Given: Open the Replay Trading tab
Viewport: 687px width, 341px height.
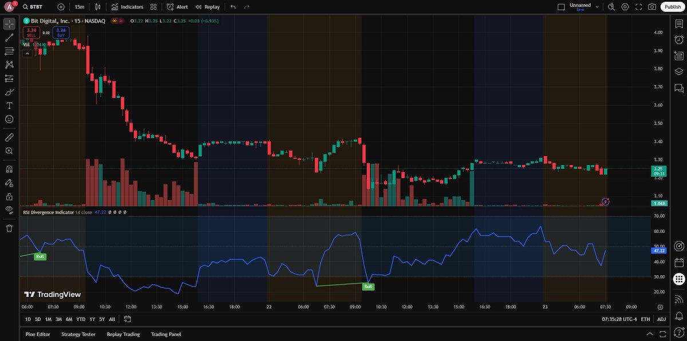Looking at the screenshot, I should pos(123,334).
